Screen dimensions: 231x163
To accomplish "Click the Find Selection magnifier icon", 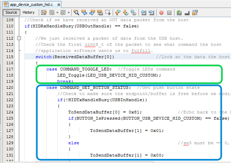I will point(76,13).
